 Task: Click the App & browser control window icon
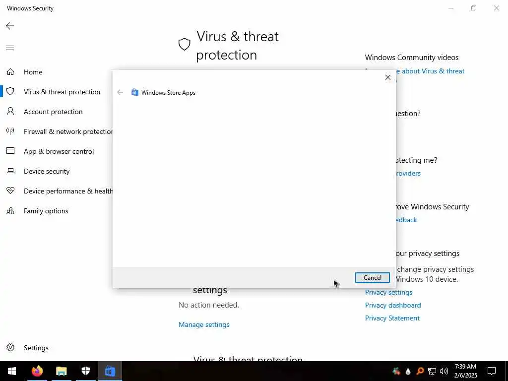pyautogui.click(x=10, y=151)
